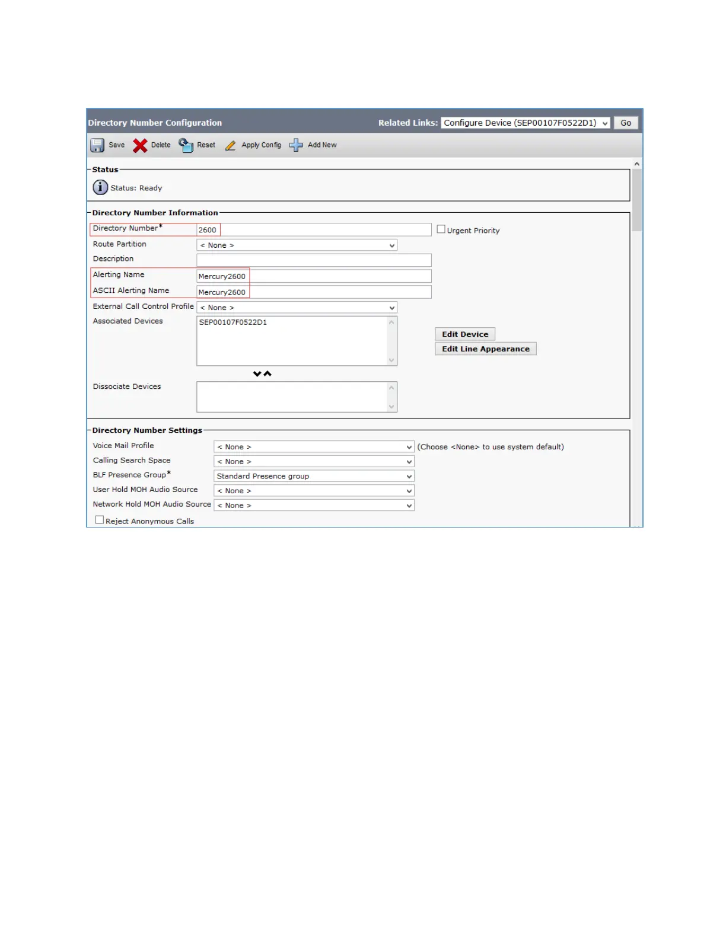Open the Voice Mail Profile dropdown
This screenshot has width=726, height=939.
pos(314,447)
